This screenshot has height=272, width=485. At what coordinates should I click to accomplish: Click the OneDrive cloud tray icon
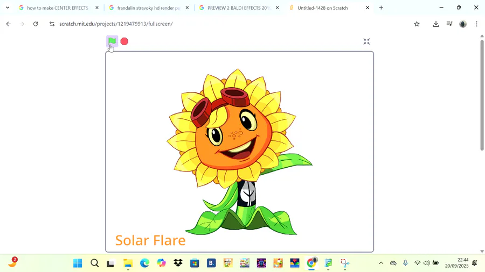click(x=393, y=263)
